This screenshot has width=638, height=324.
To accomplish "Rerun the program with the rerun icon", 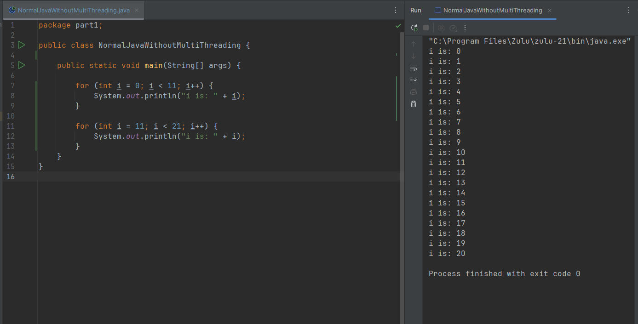I will pos(414,28).
